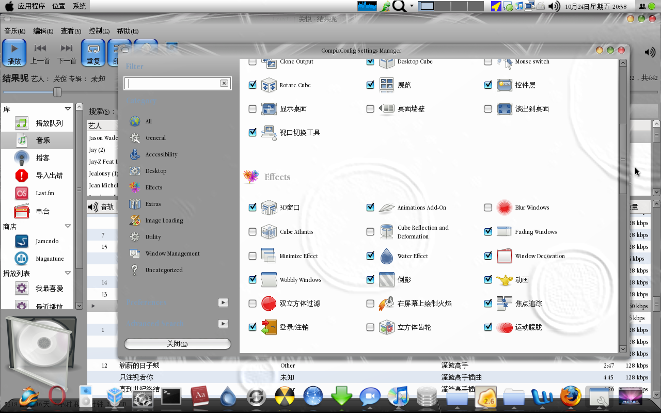The width and height of the screenshot is (661, 413).
Task: Disable the Rotate Cube checkbox
Action: pos(253,85)
